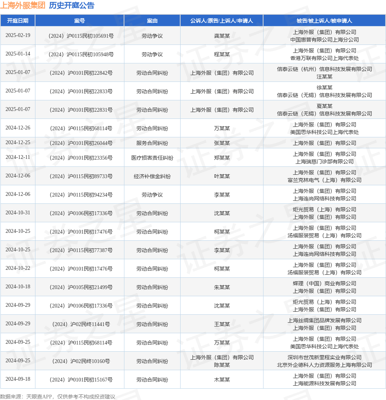Click case number 沪0101民初23356号
The height and width of the screenshot is (400, 386).
click(x=90, y=158)
